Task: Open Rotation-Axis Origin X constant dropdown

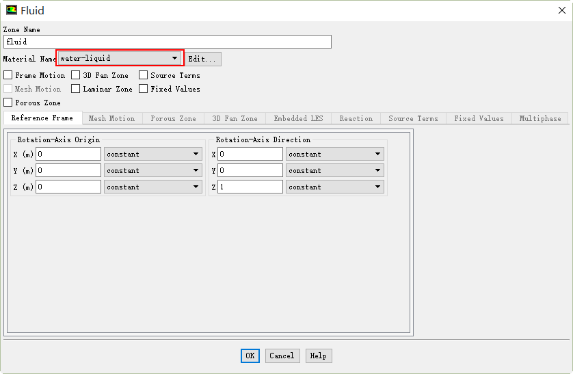Action: point(152,154)
